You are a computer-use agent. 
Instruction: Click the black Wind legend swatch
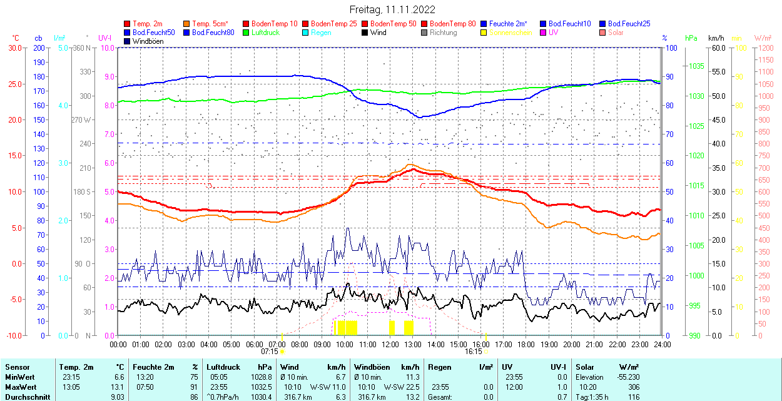[365, 33]
